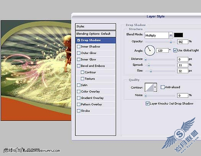Toggle Layer Knocks Out Drop Shadow
This screenshot has width=201, height=156.
click(147, 103)
